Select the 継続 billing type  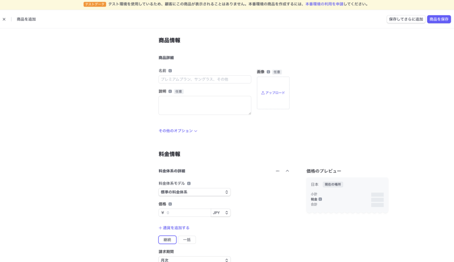[167, 240]
